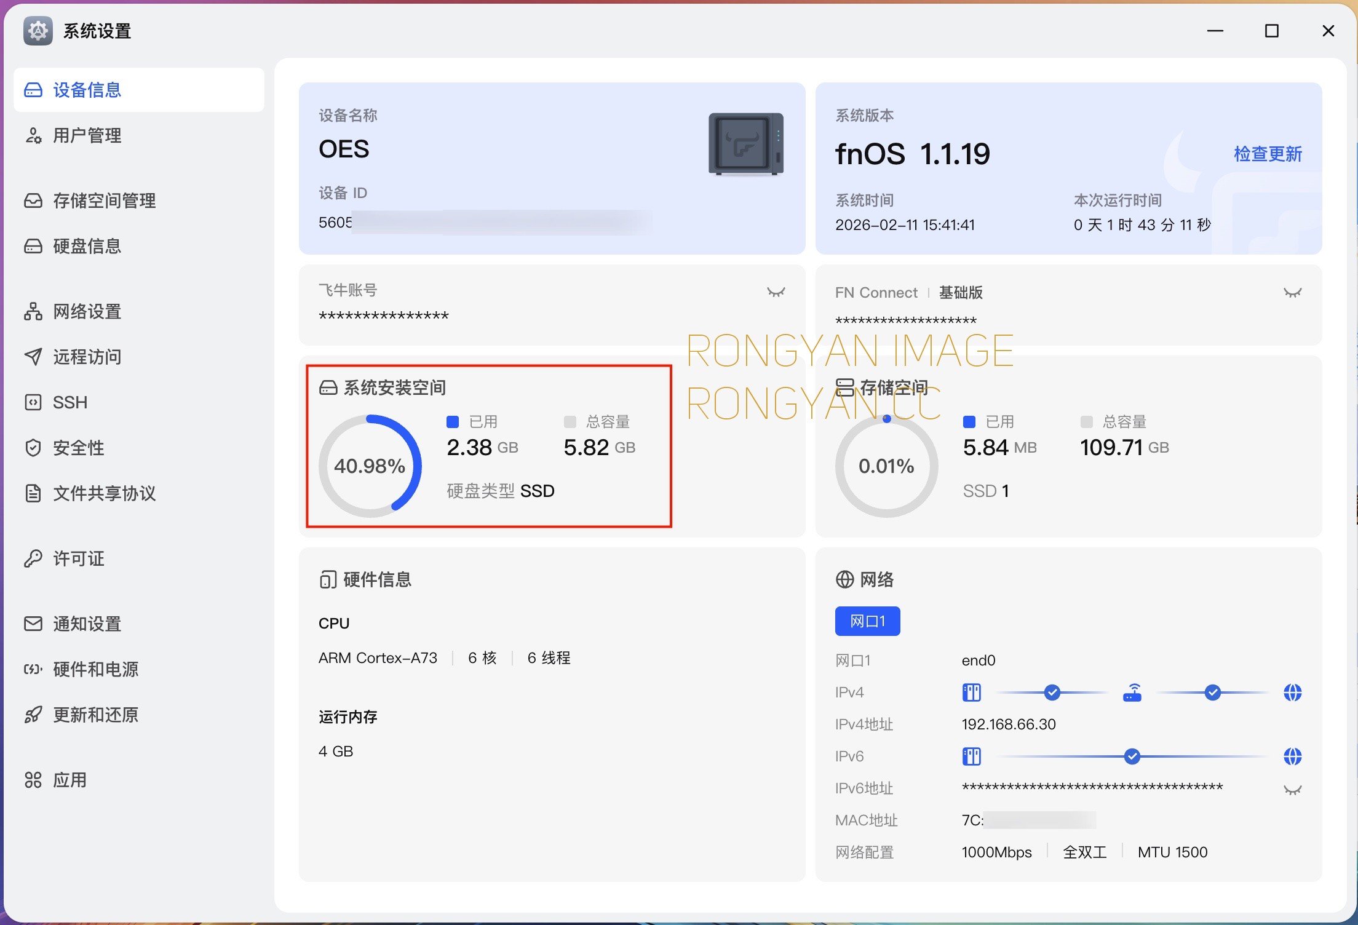Click the end0 interface name
1358x925 pixels.
(x=979, y=661)
